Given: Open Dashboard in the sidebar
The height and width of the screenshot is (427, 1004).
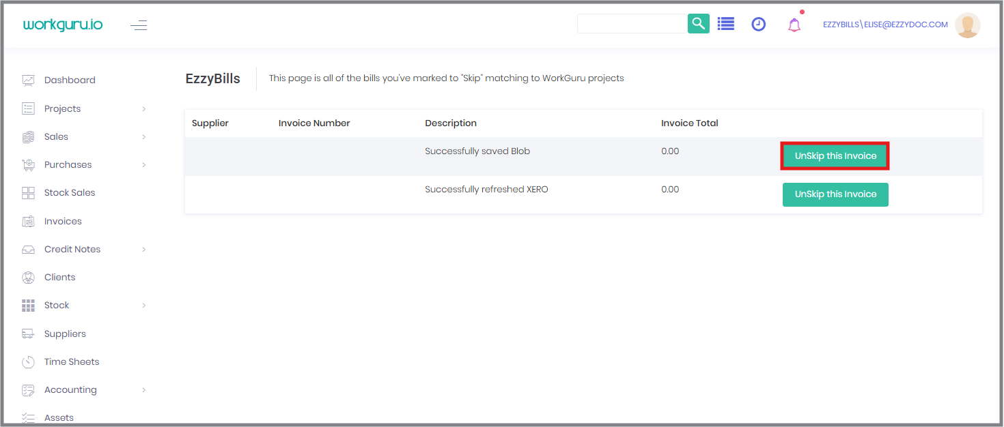Looking at the screenshot, I should click(70, 80).
